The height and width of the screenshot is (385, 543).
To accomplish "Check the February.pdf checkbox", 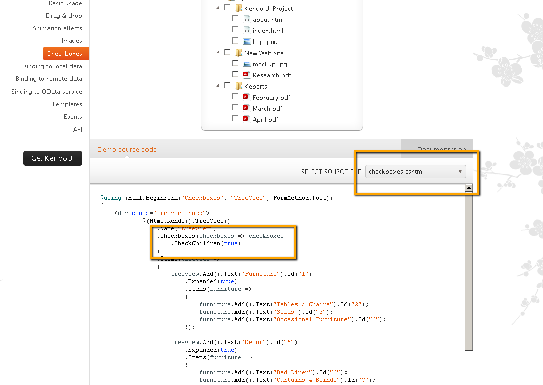I will tap(235, 96).
